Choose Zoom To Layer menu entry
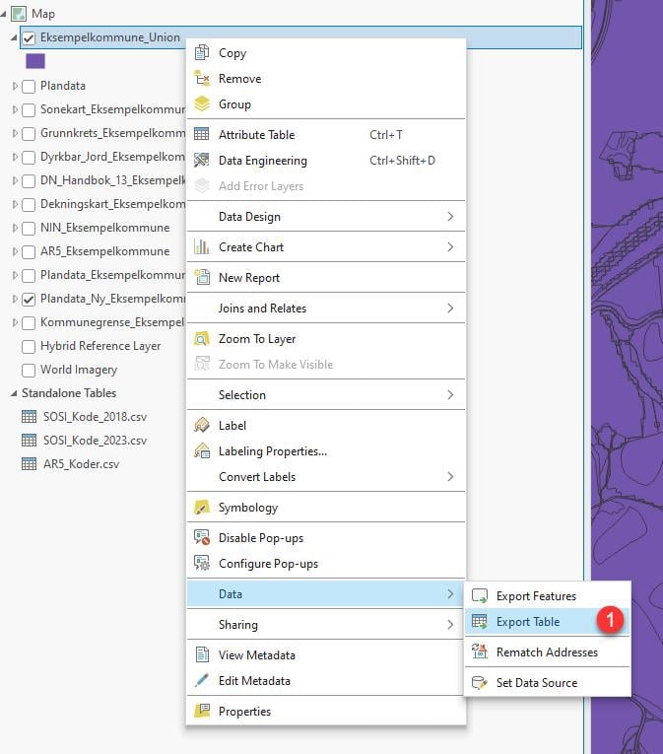 pos(256,339)
